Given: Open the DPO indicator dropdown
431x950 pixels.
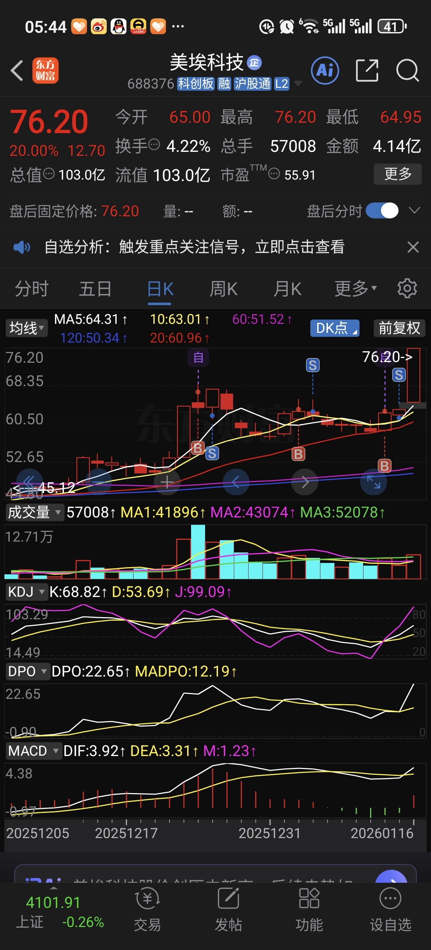Looking at the screenshot, I should pyautogui.click(x=28, y=671).
